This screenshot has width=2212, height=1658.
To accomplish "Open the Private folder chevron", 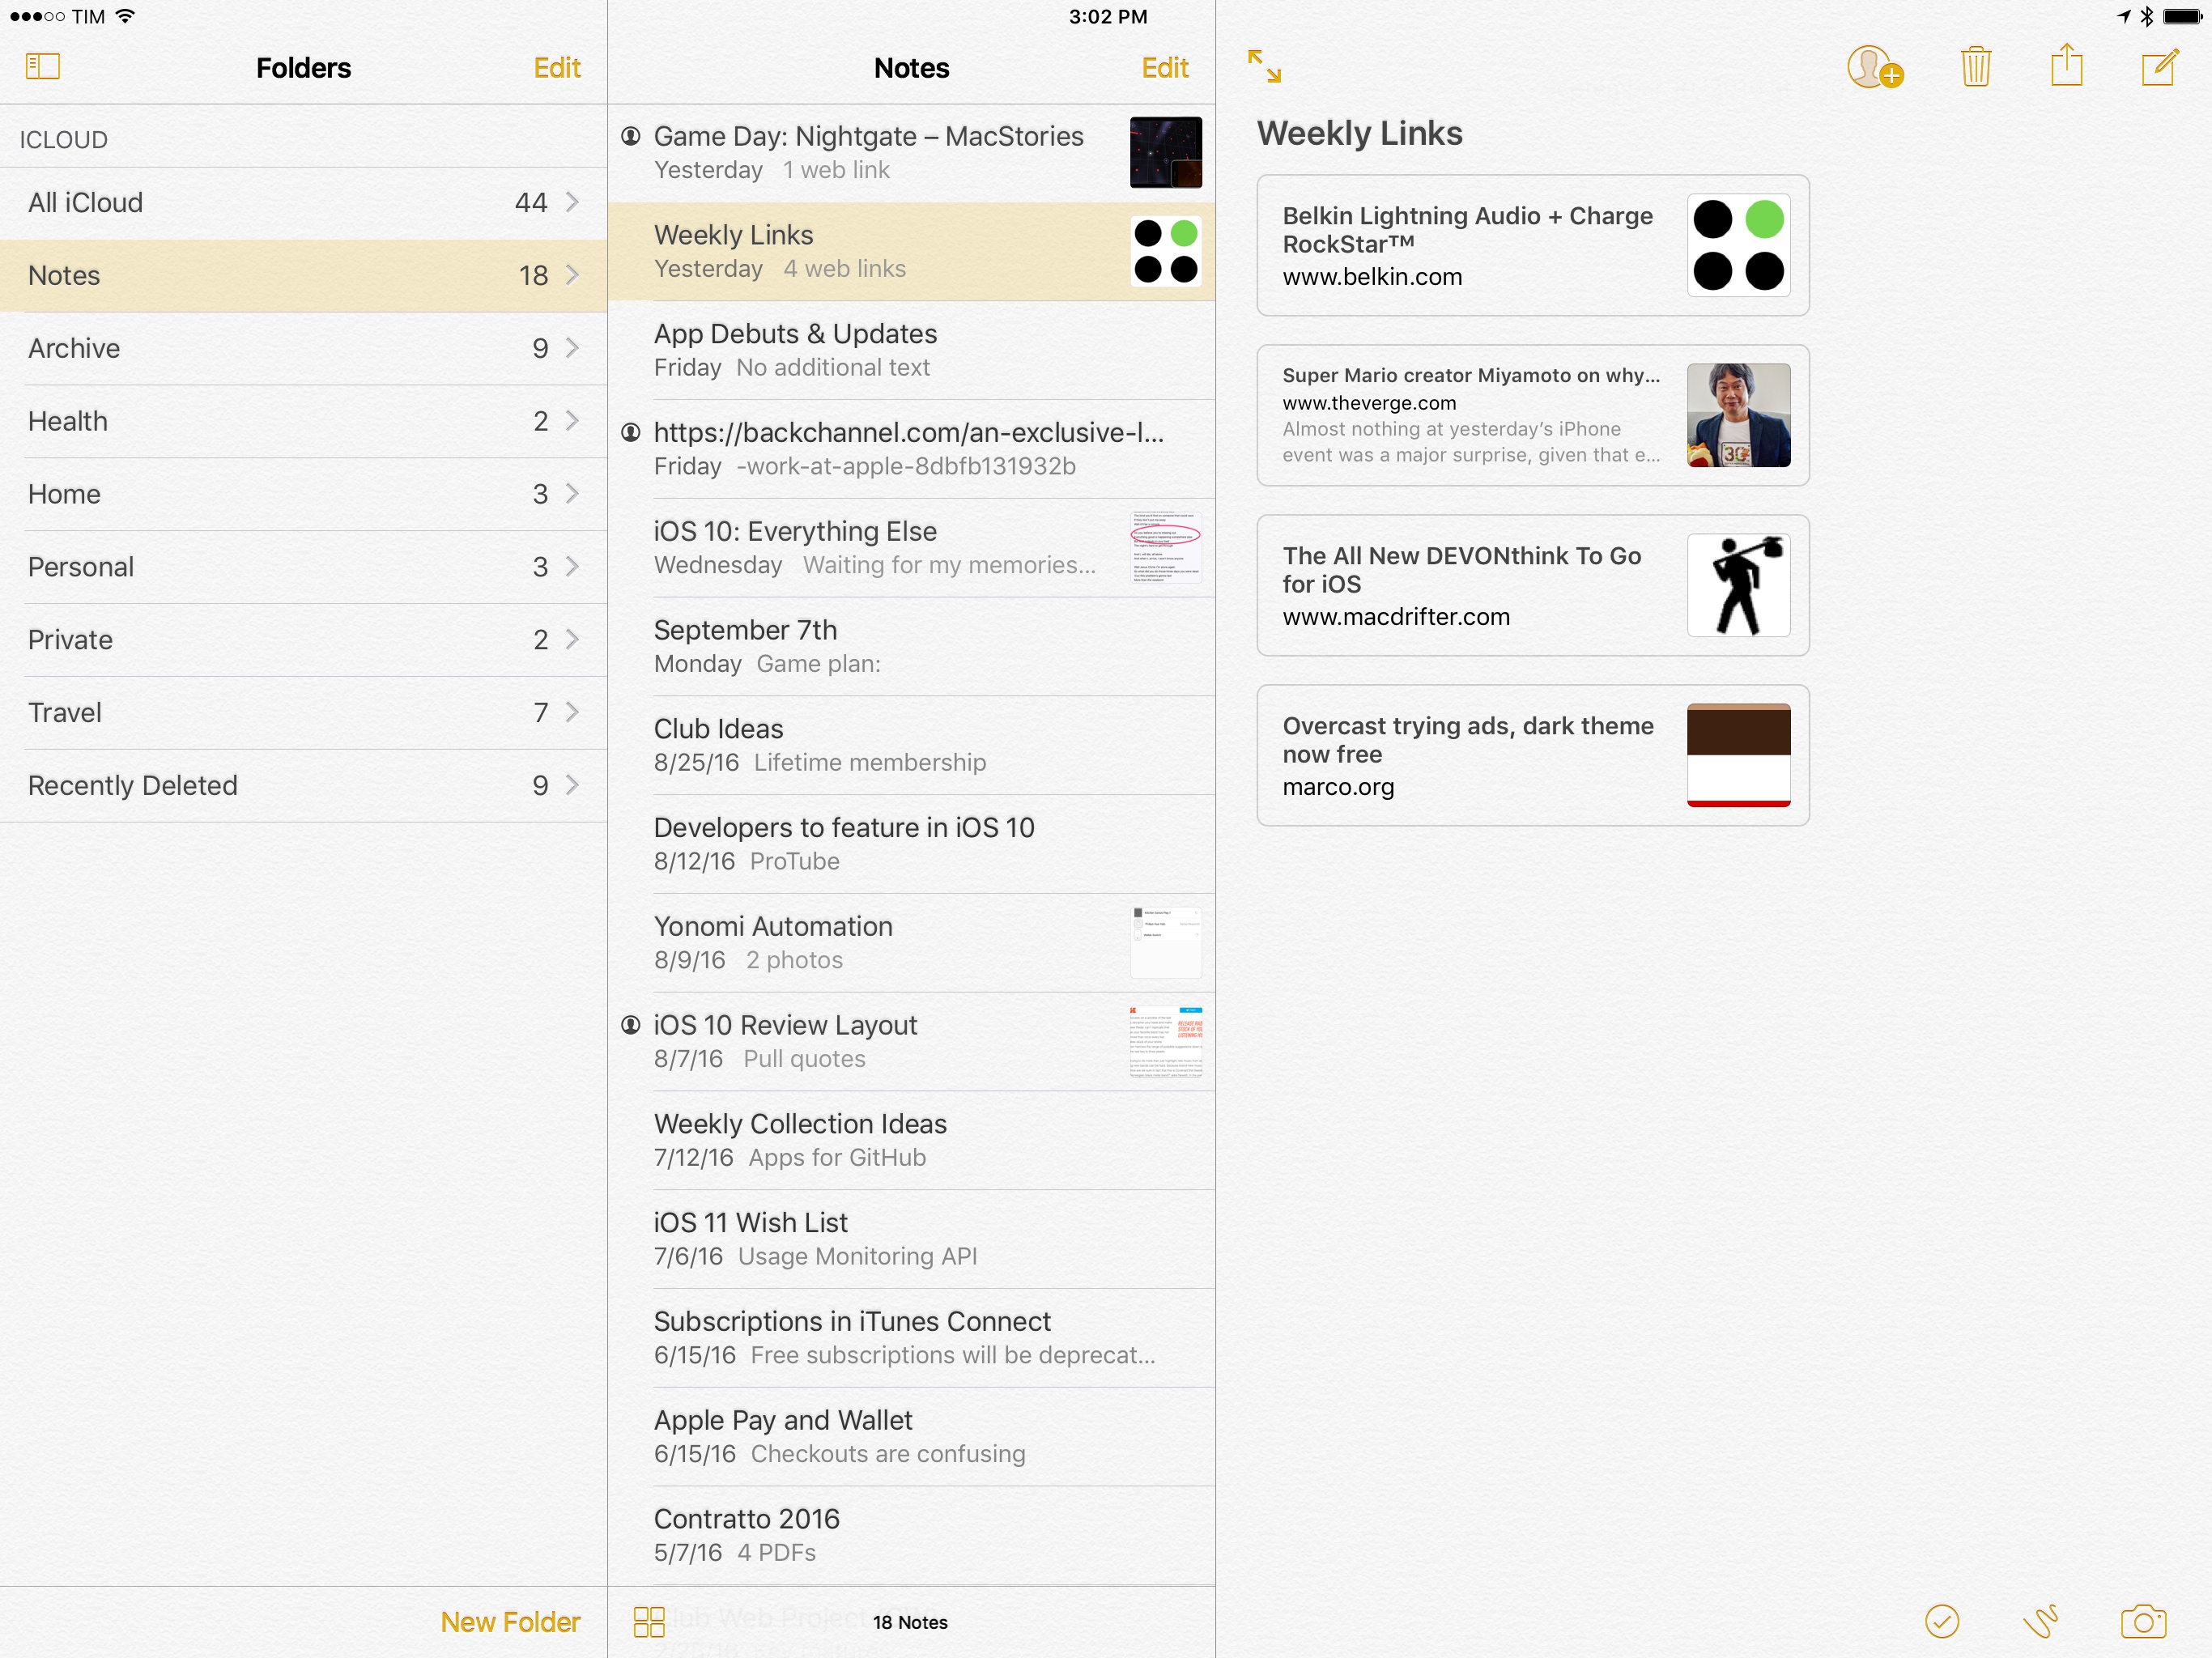I will click(x=572, y=640).
